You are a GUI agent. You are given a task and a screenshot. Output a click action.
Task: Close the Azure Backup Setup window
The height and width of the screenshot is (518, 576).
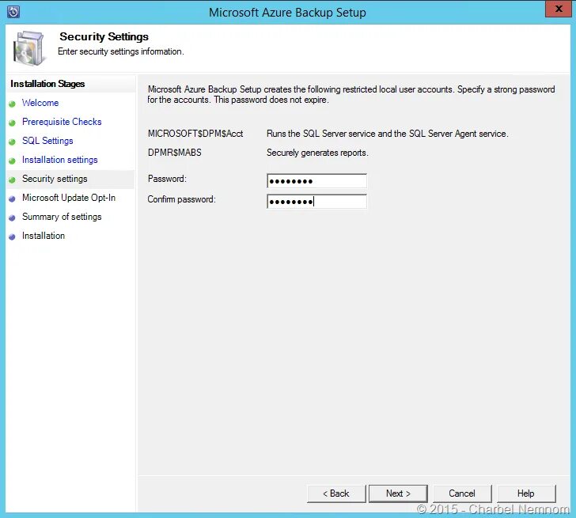pos(559,9)
